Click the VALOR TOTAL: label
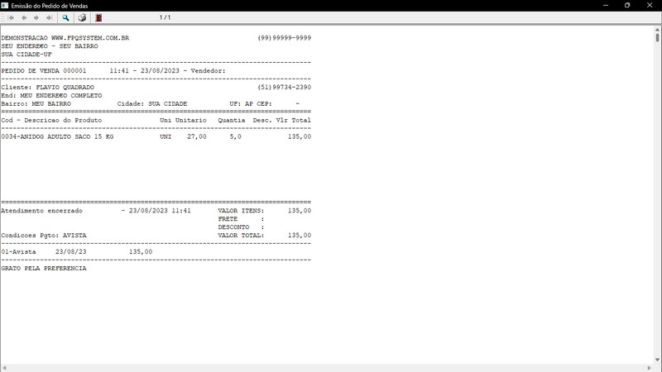This screenshot has height=372, width=662. tap(241, 236)
